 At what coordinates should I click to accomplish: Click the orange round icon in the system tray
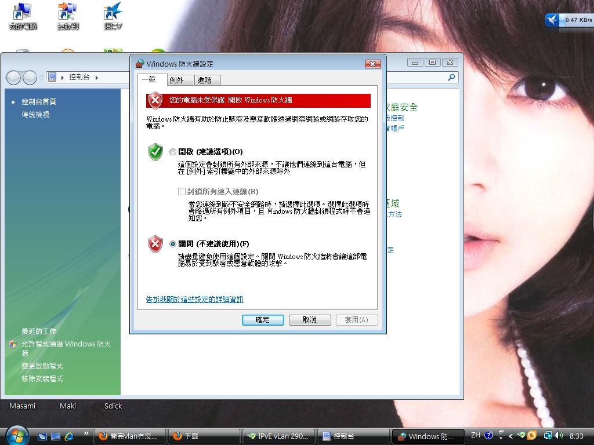(x=533, y=436)
